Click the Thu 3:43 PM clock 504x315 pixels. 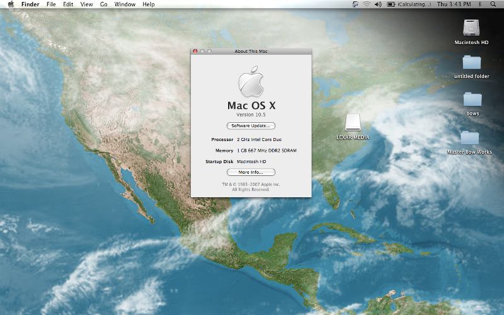pyautogui.click(x=454, y=4)
